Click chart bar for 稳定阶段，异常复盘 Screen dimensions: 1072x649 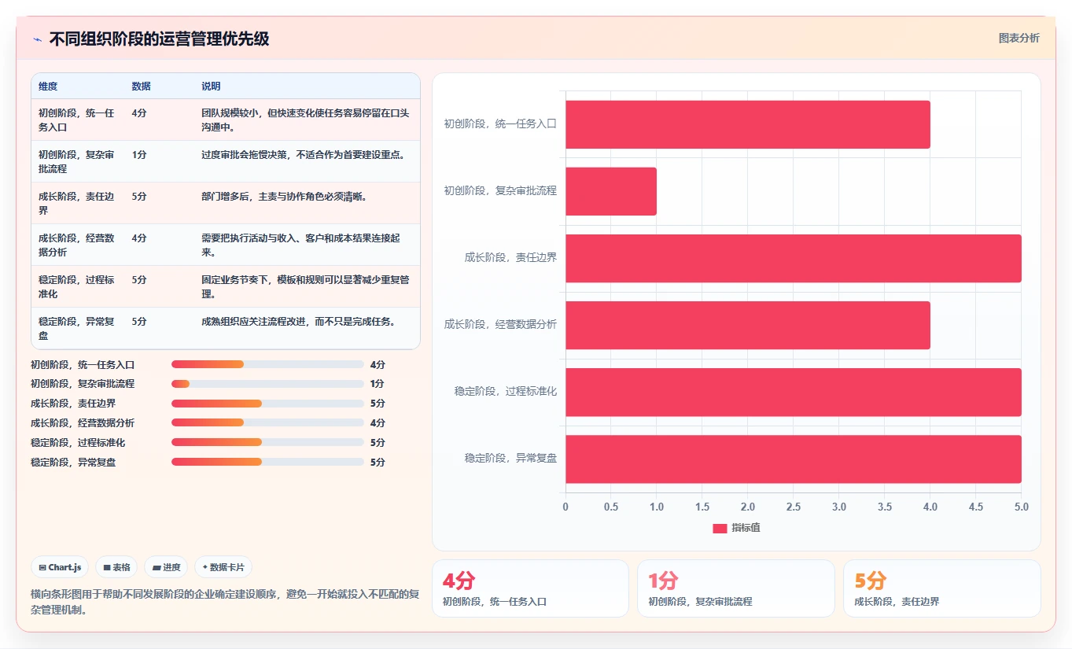point(794,459)
